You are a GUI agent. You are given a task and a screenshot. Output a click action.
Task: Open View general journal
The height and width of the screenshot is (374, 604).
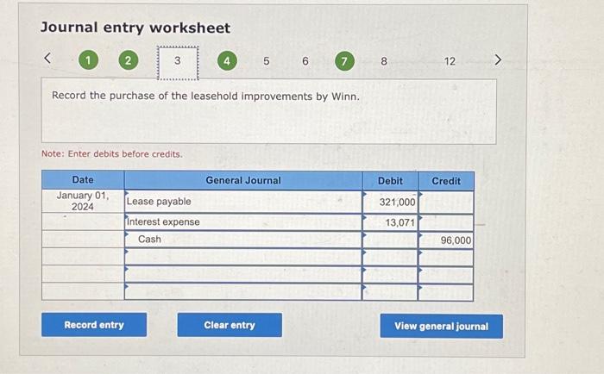(x=442, y=327)
